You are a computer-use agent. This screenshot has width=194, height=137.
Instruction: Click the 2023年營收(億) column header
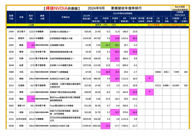[87, 17]
